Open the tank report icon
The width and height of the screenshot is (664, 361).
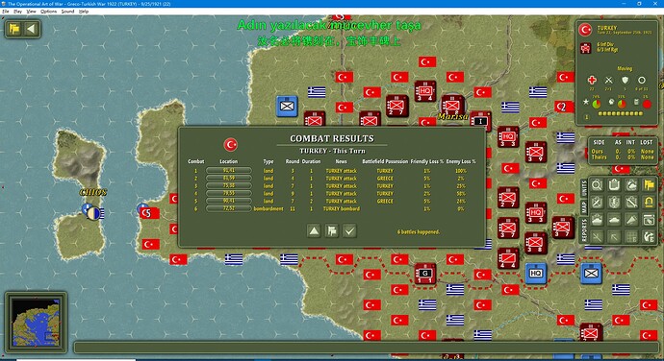click(x=614, y=220)
